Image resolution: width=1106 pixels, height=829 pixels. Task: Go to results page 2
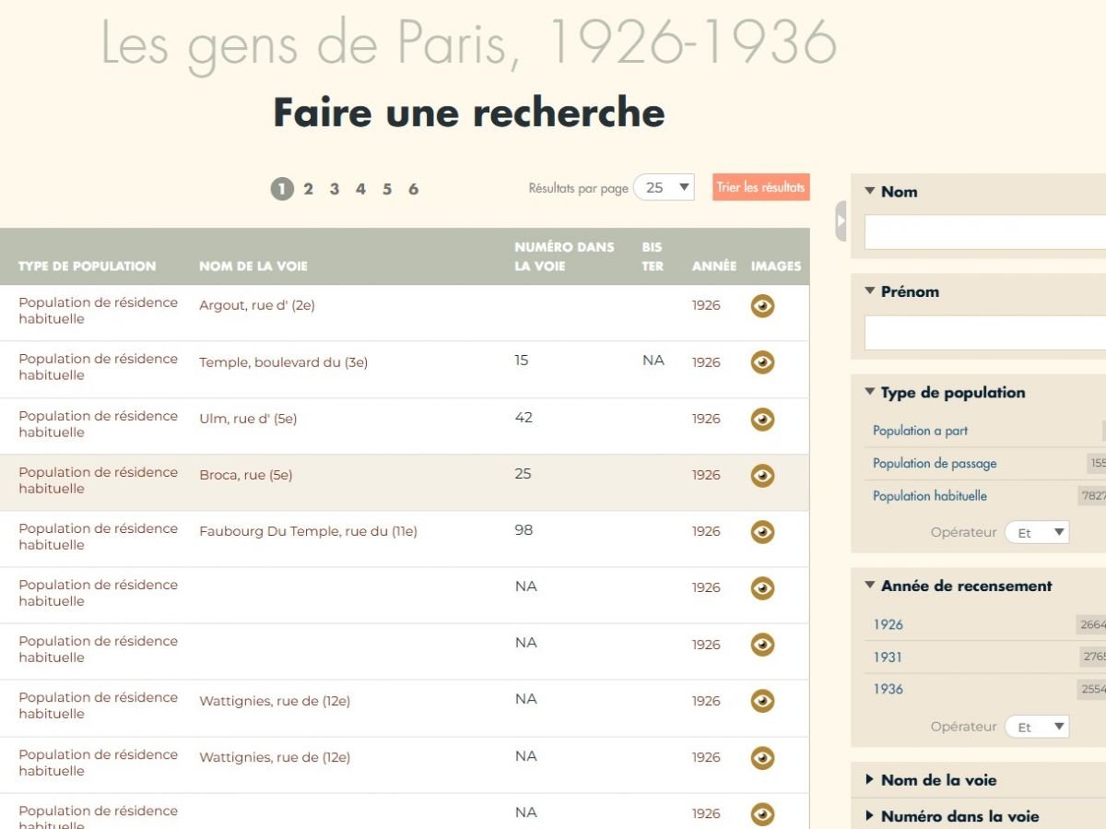tap(308, 189)
